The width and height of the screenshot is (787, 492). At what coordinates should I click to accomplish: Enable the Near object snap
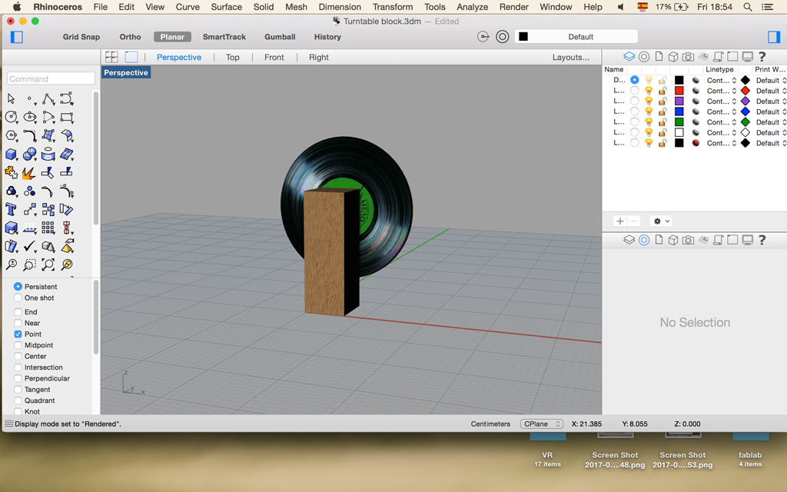coord(18,323)
